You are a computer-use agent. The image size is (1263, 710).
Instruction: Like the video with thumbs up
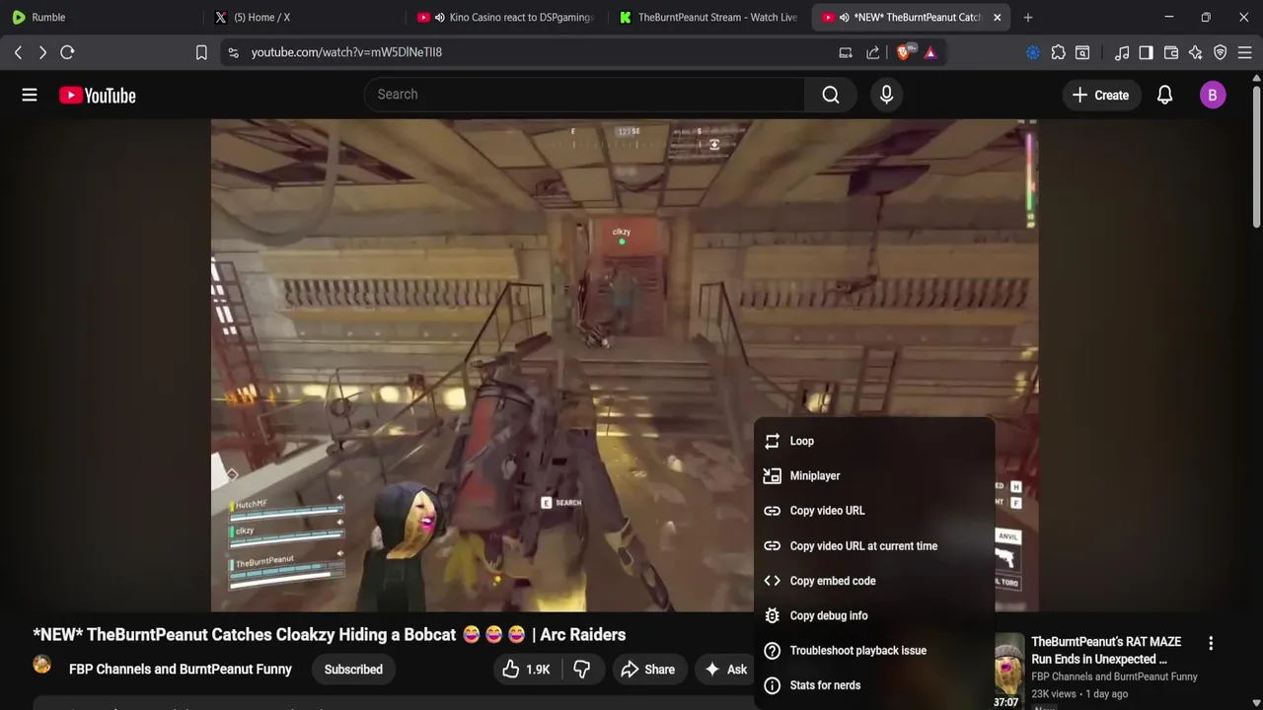pyautogui.click(x=526, y=670)
